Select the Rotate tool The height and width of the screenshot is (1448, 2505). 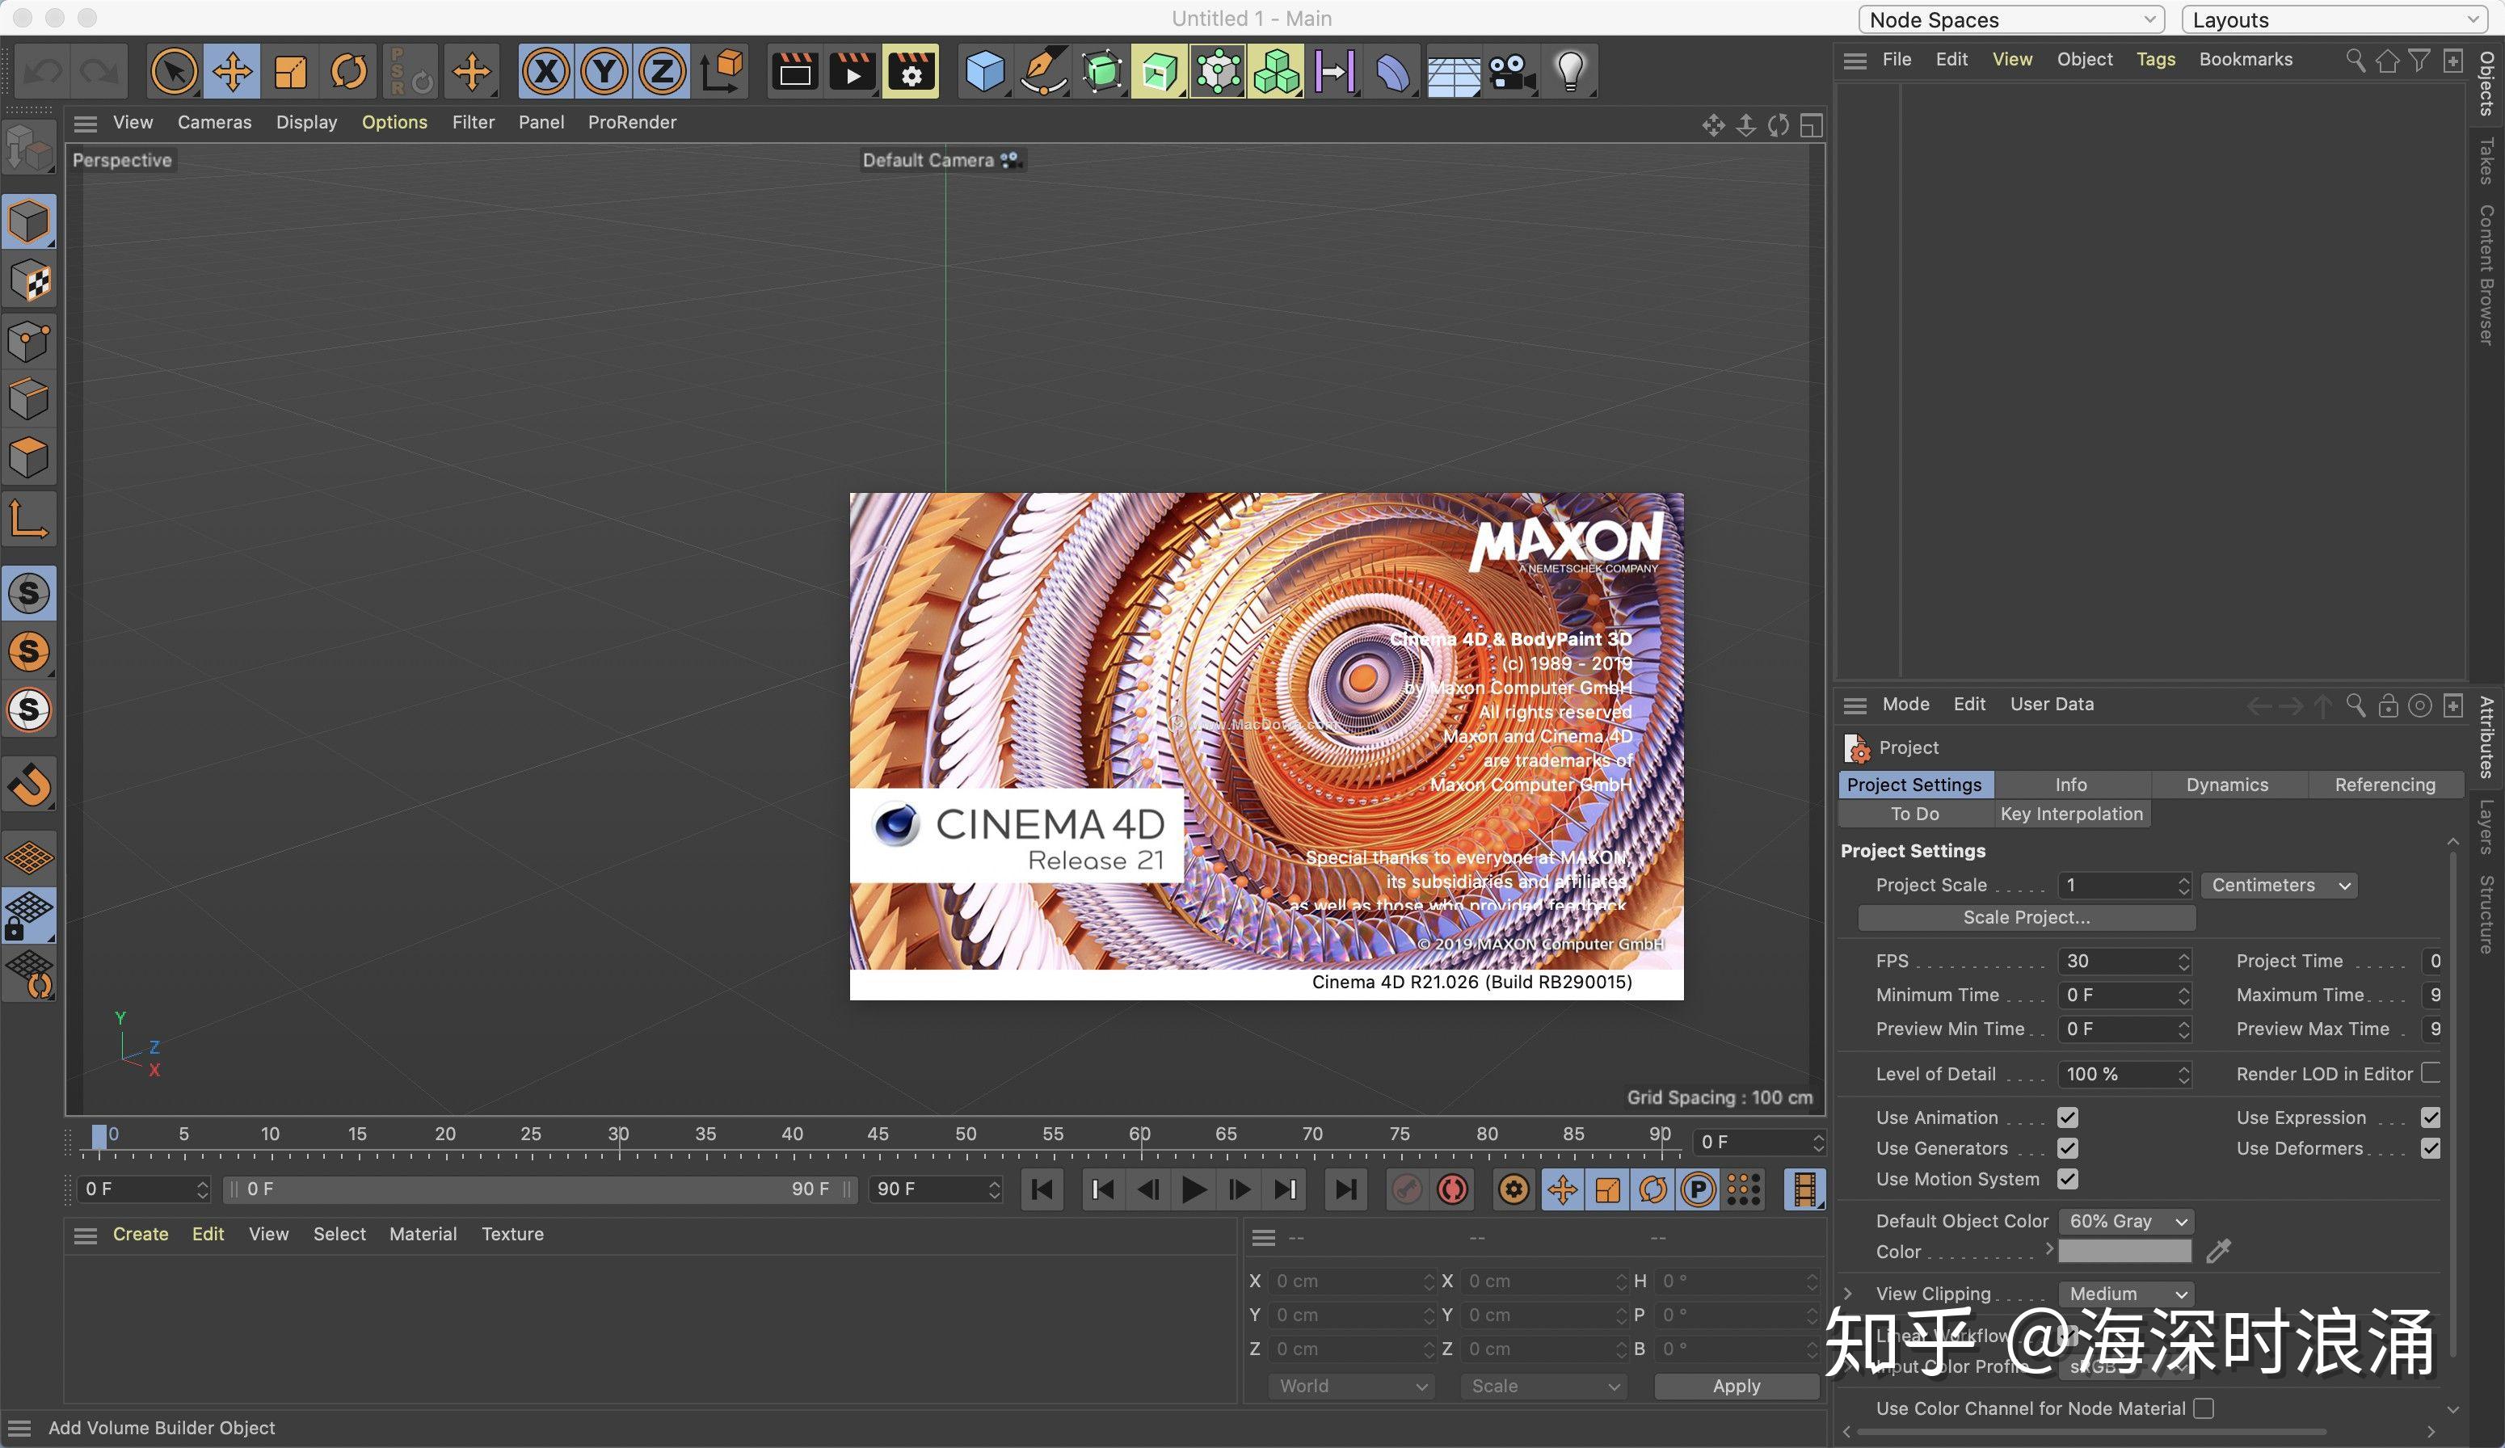[349, 70]
